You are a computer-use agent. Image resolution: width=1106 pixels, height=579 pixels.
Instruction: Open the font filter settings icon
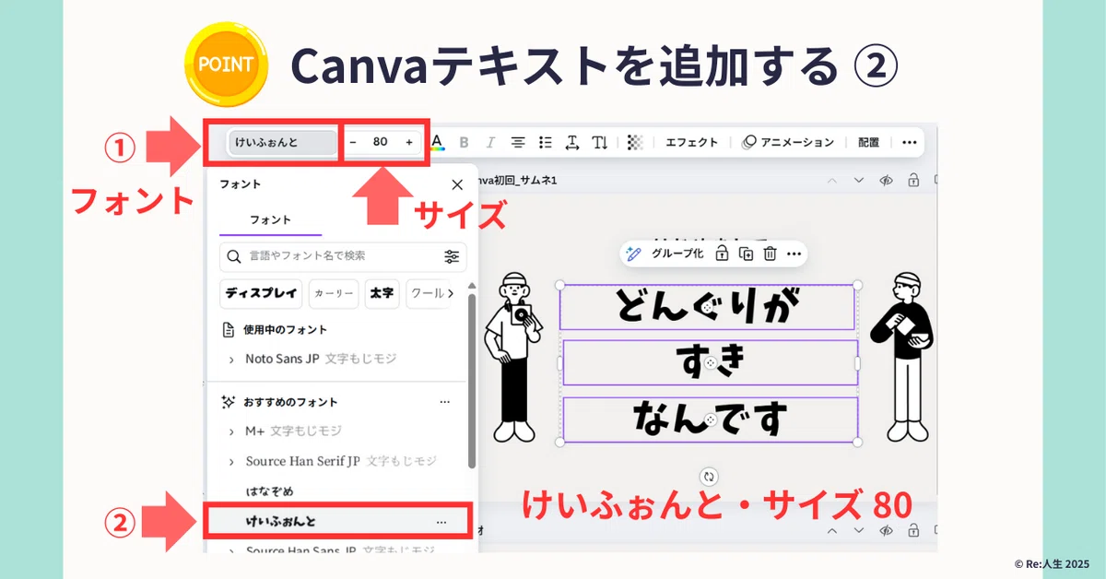coord(452,256)
